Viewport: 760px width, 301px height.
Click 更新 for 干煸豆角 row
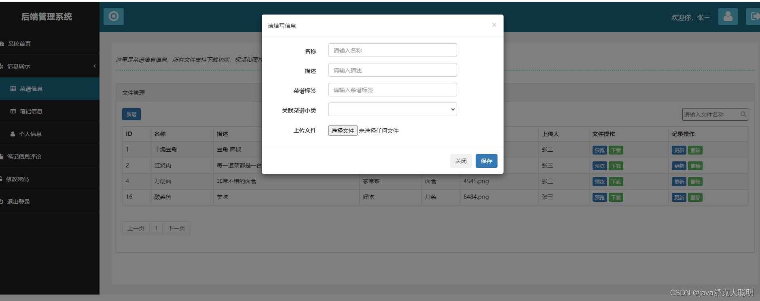point(679,150)
